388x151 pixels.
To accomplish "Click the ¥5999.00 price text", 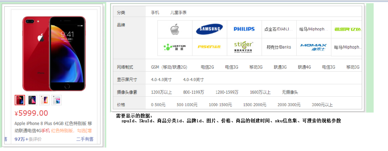I will tap(31, 113).
